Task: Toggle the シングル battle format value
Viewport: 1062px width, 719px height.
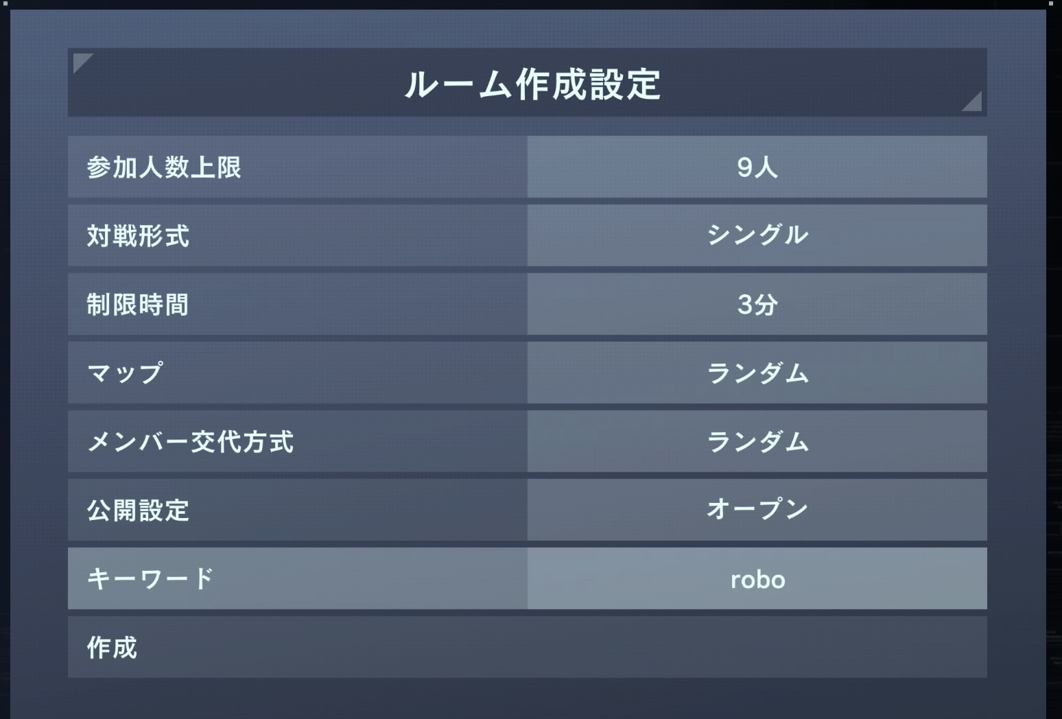Action: pos(757,235)
